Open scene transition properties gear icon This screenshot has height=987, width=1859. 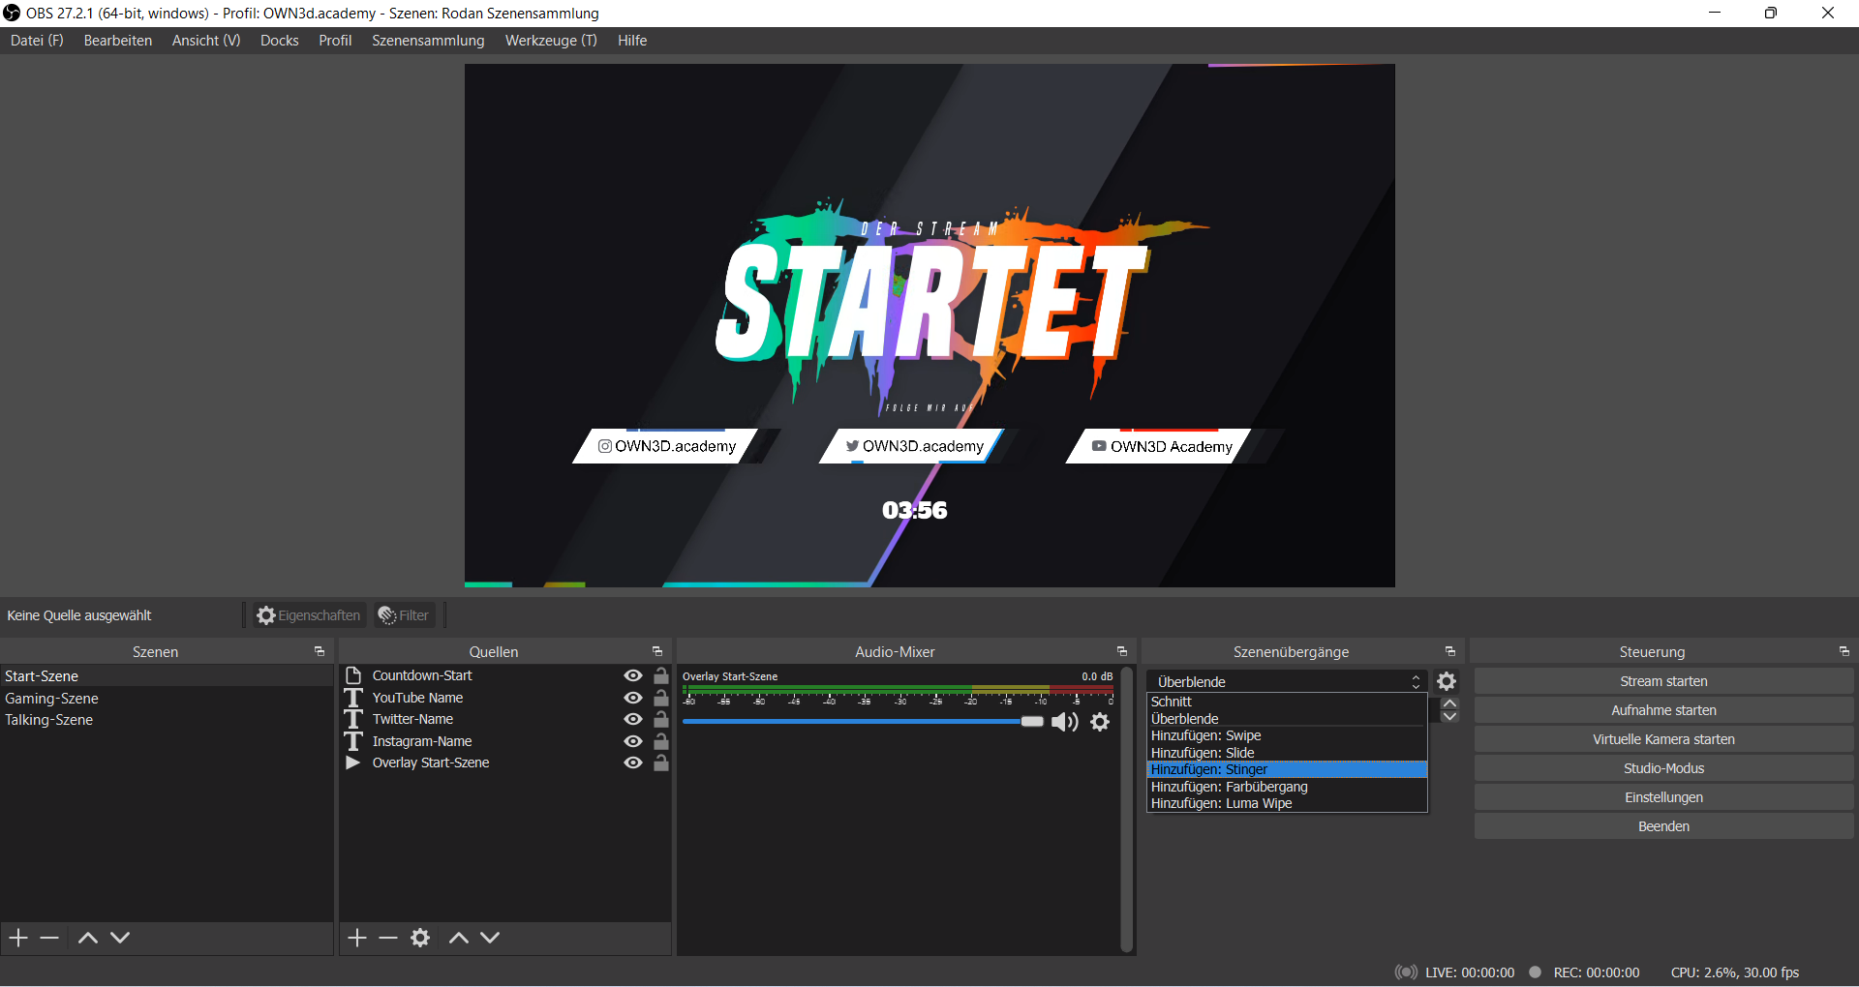(x=1447, y=681)
